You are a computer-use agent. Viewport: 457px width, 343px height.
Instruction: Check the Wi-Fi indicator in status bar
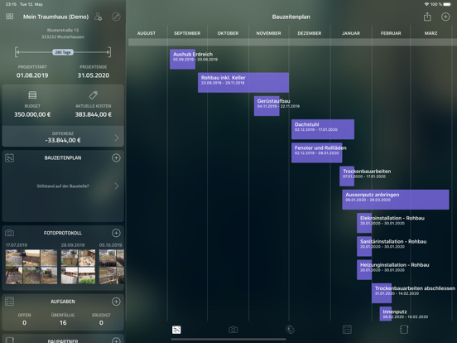click(426, 4)
